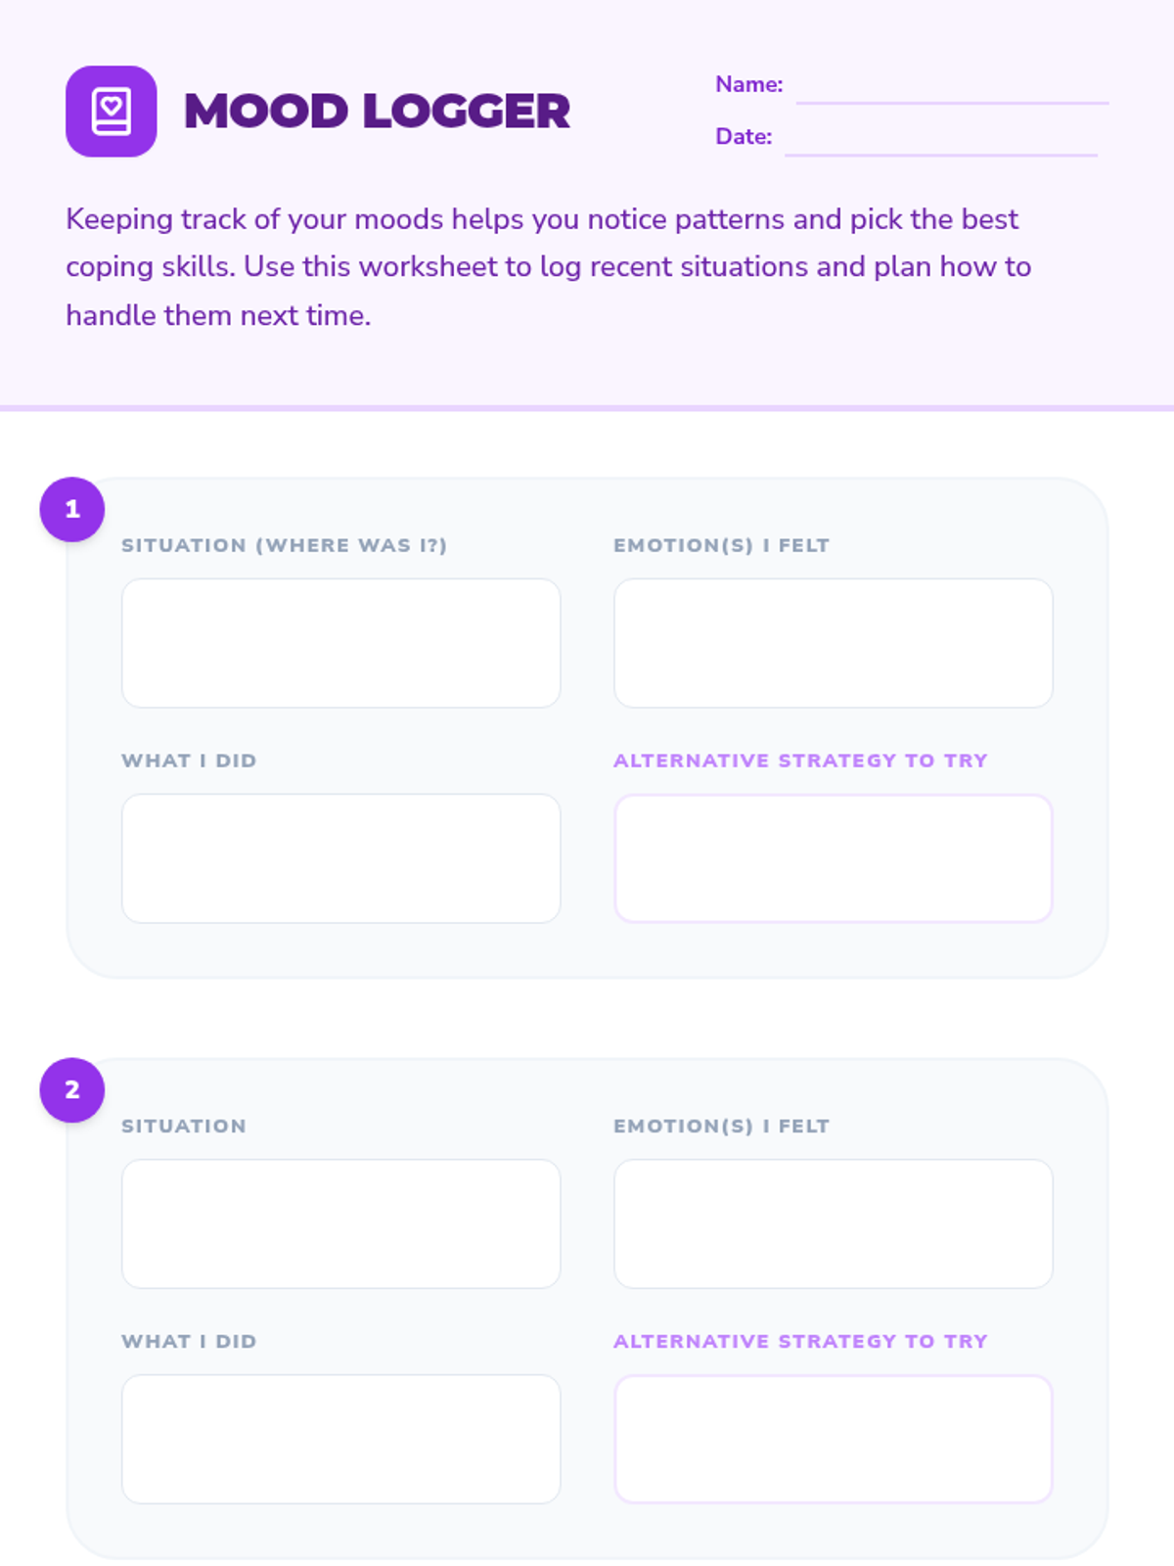Click entry 2 'Situation' label
The image size is (1174, 1566).
[184, 1126]
